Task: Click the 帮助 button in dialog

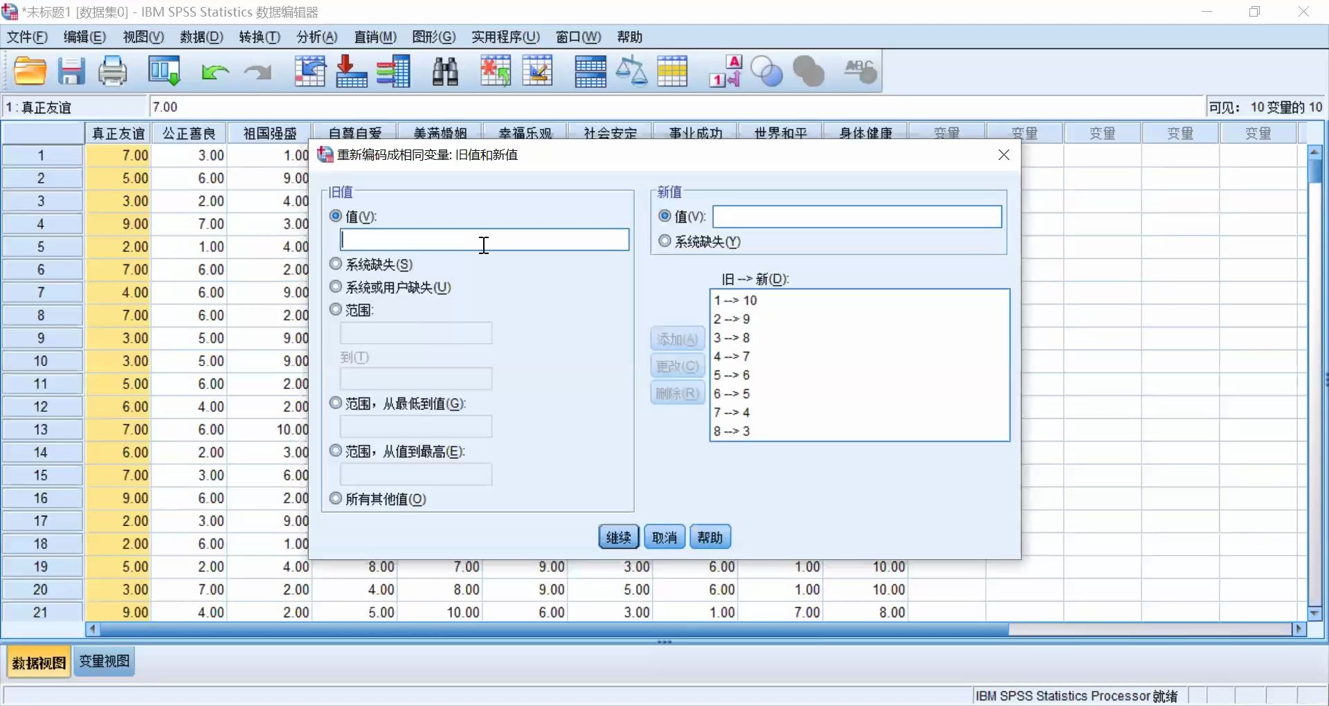Action: point(710,537)
